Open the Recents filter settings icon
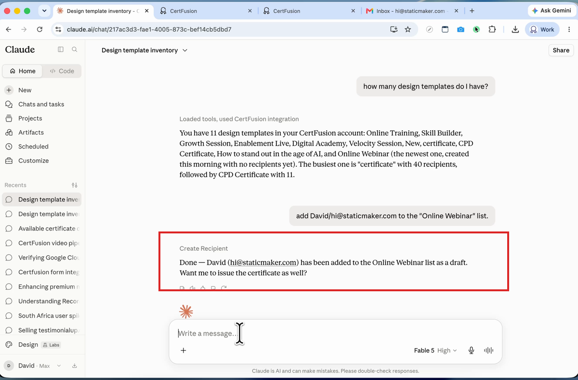 point(75,185)
